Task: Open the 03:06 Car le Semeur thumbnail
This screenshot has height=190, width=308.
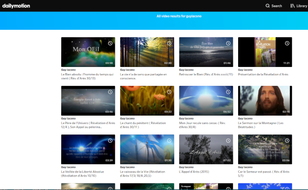Action: (x=265, y=149)
